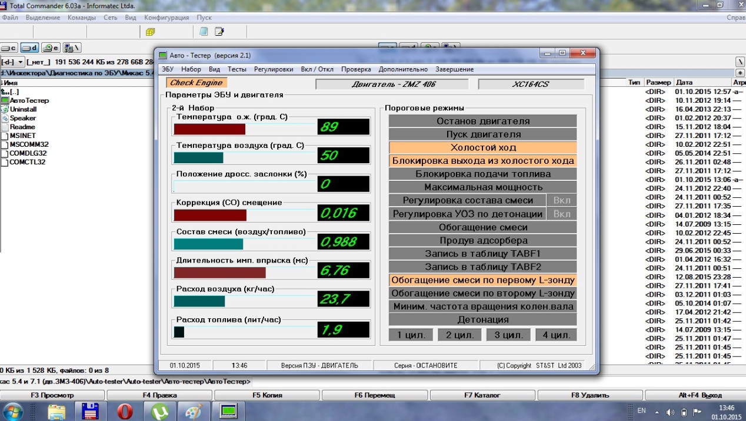
Task: Click the root directory backslash button on right panel
Action: point(740,62)
